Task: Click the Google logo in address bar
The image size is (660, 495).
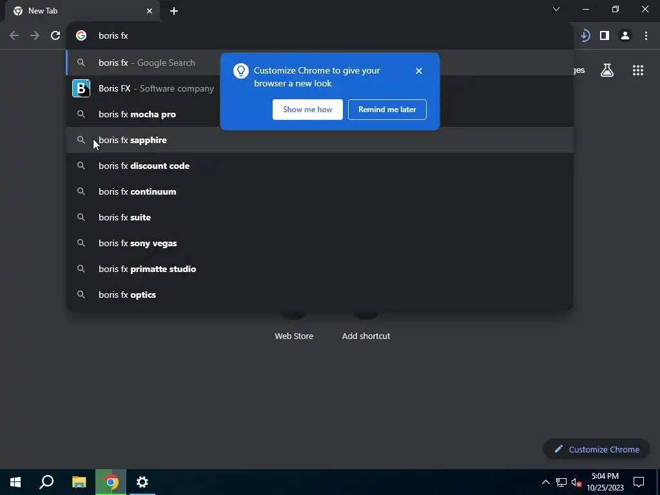Action: [x=81, y=36]
